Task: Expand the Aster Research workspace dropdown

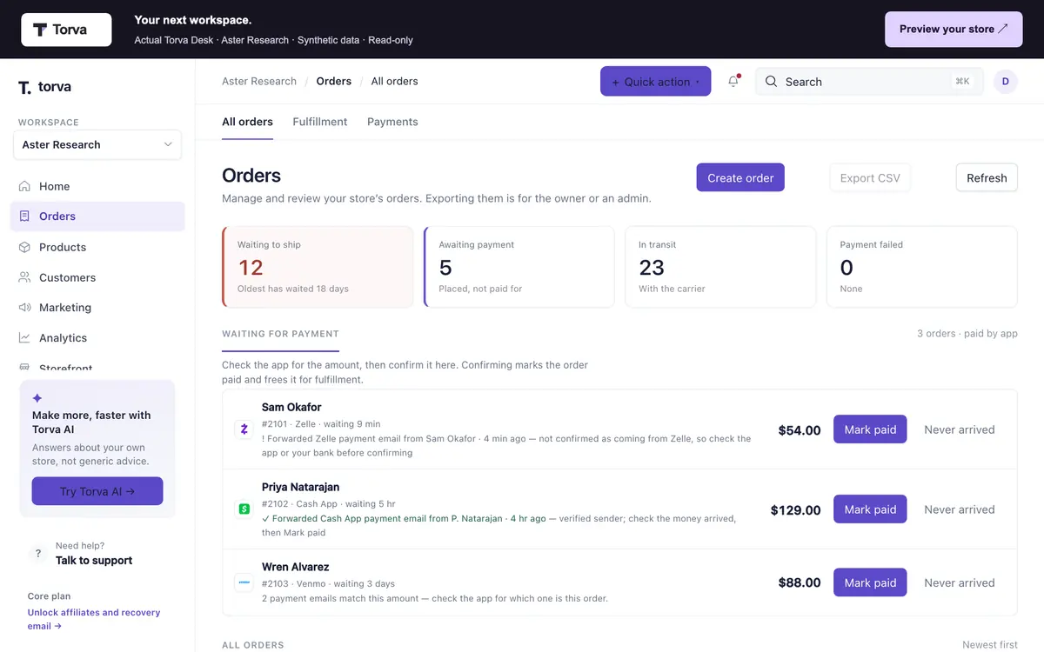Action: [x=97, y=145]
